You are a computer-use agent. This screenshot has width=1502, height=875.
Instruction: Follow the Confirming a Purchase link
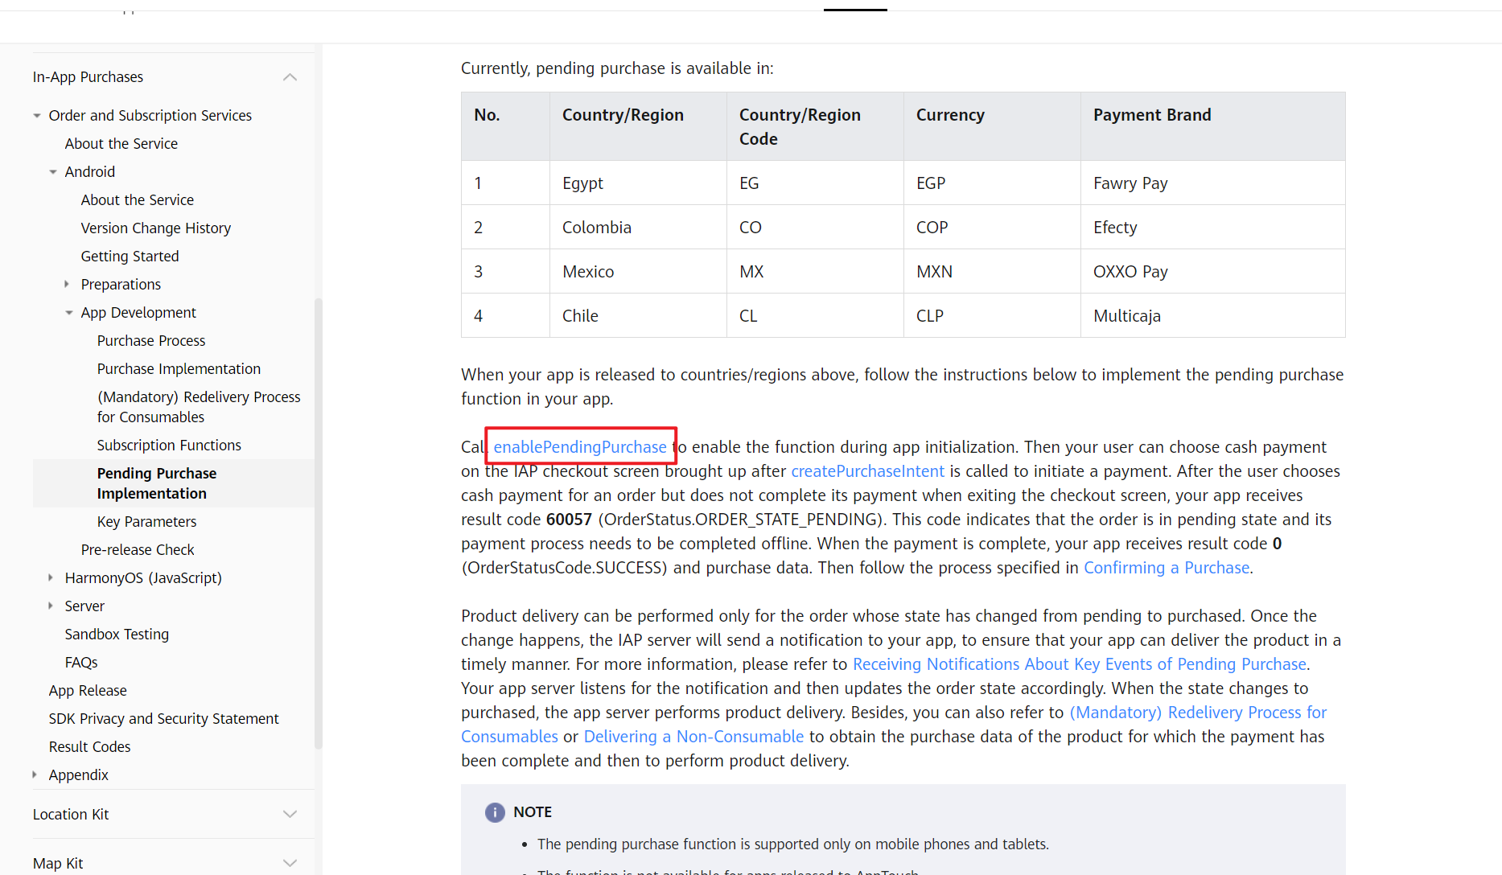1166,567
